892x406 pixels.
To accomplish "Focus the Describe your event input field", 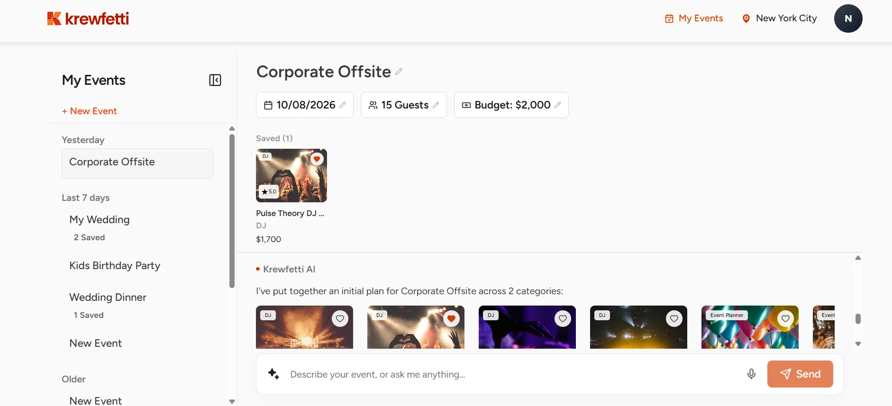I will coord(514,374).
